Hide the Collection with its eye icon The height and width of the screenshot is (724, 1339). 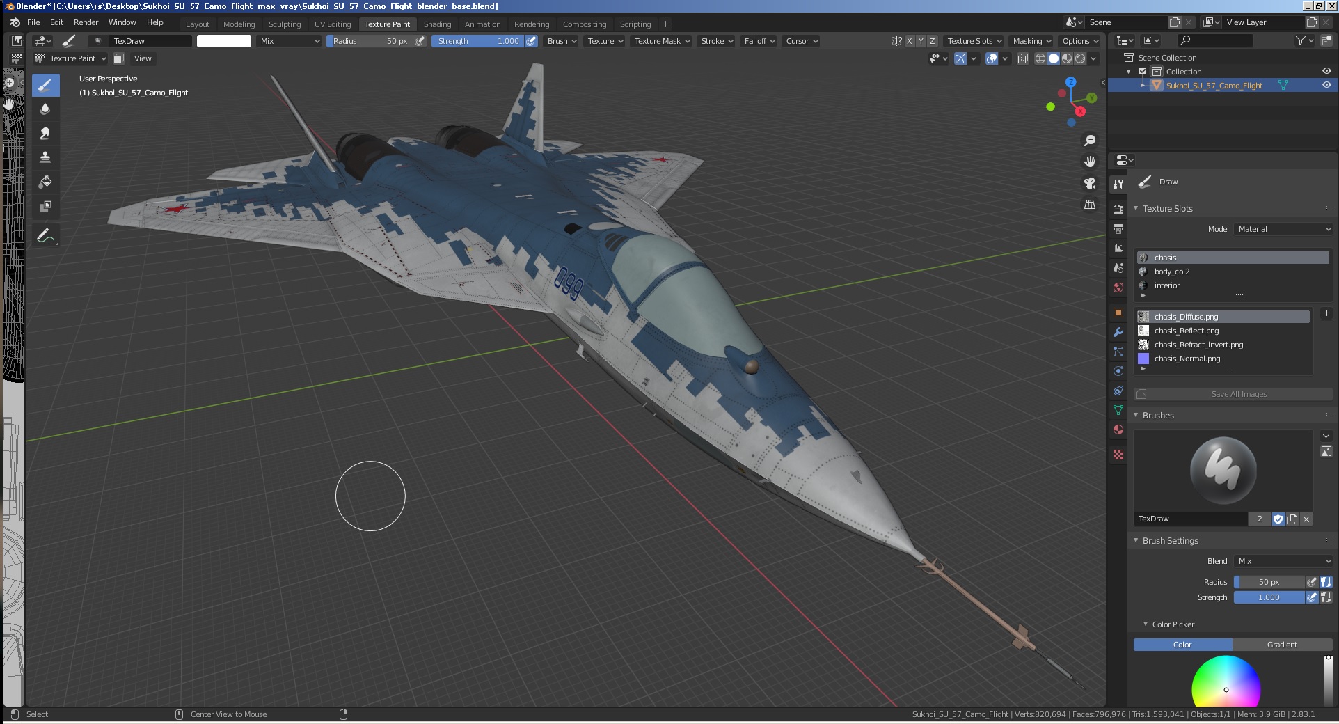[1326, 71]
